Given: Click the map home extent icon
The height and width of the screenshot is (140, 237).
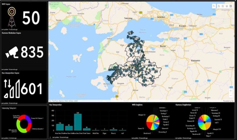Looking at the screenshot, I should tap(219, 6).
